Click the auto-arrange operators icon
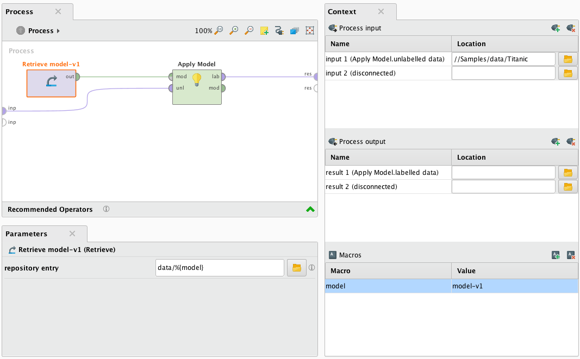 click(294, 31)
